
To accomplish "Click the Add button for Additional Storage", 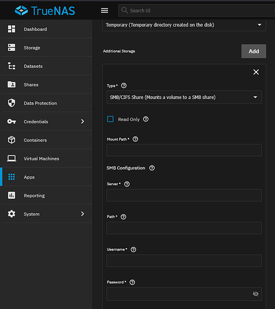I will click(254, 51).
